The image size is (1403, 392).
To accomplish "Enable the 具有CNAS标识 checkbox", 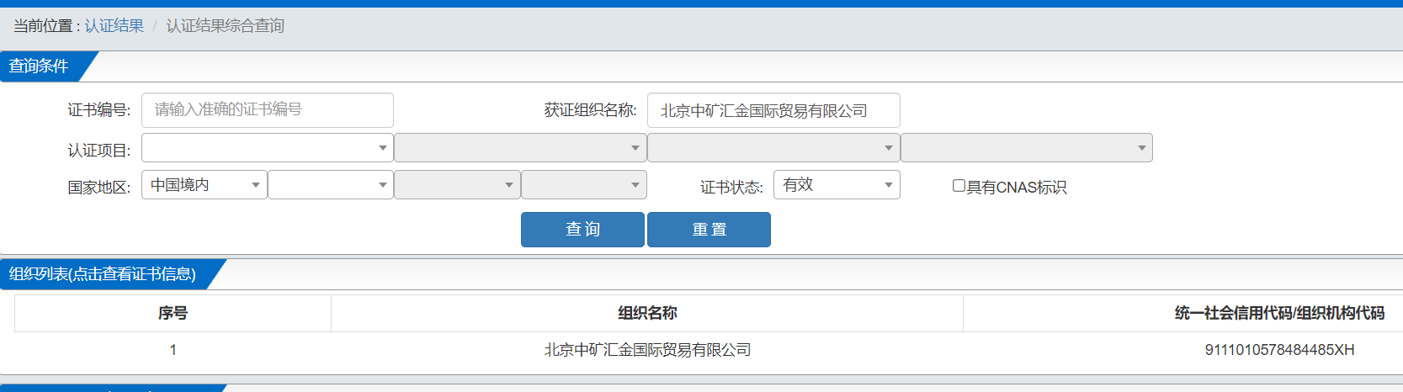I will [x=959, y=186].
